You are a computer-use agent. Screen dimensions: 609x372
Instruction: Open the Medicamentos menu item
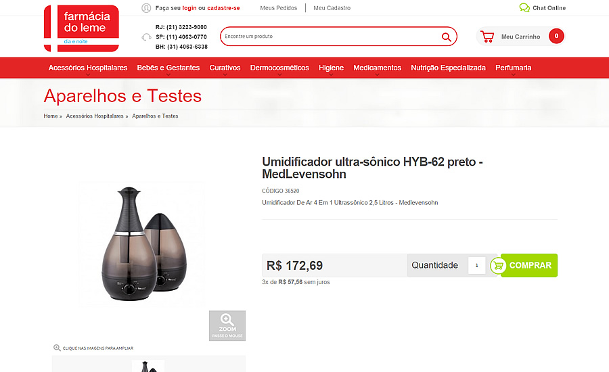coord(377,68)
